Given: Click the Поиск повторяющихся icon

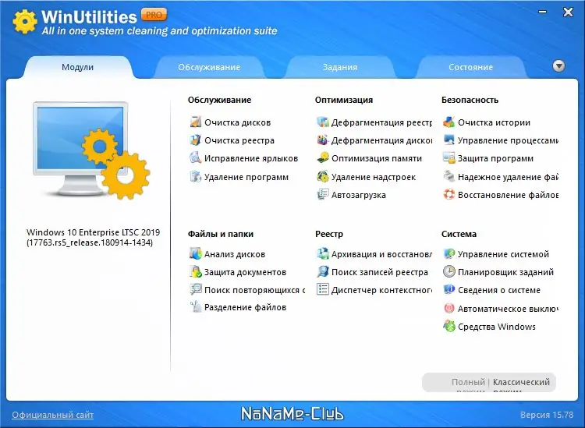Looking at the screenshot, I should (195, 289).
